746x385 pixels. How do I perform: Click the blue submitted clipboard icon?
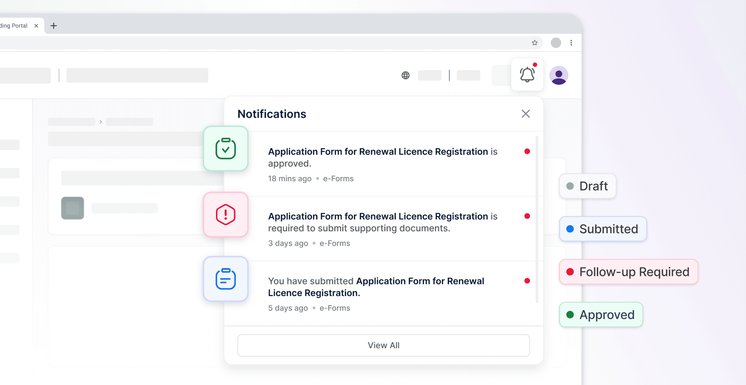point(226,279)
